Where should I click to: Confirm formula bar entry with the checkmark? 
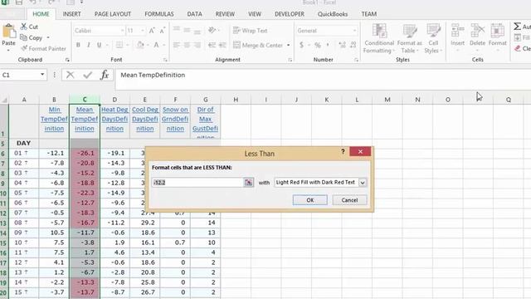[x=87, y=75]
